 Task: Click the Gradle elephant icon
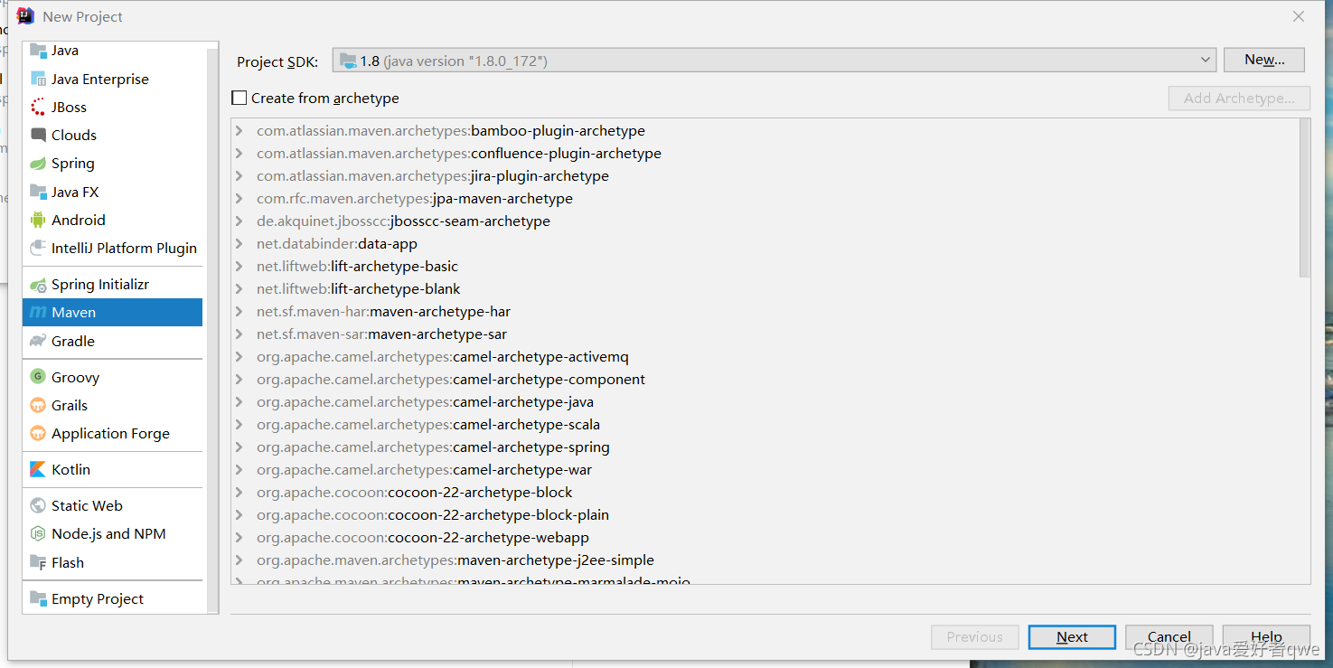tap(38, 341)
